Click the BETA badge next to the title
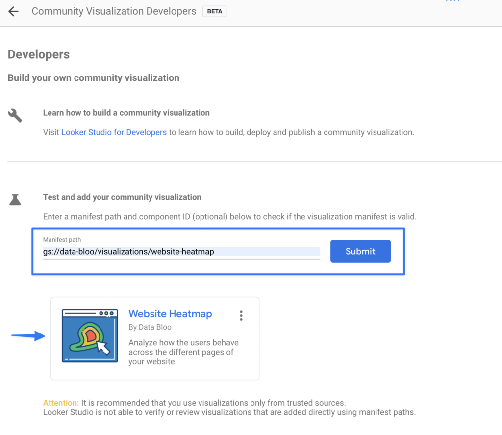This screenshot has height=435, width=502. [215, 12]
